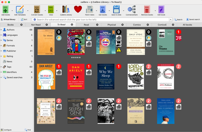202x132 pixels.
Task: Switch to the Comics tab
Action: pyautogui.click(x=137, y=25)
